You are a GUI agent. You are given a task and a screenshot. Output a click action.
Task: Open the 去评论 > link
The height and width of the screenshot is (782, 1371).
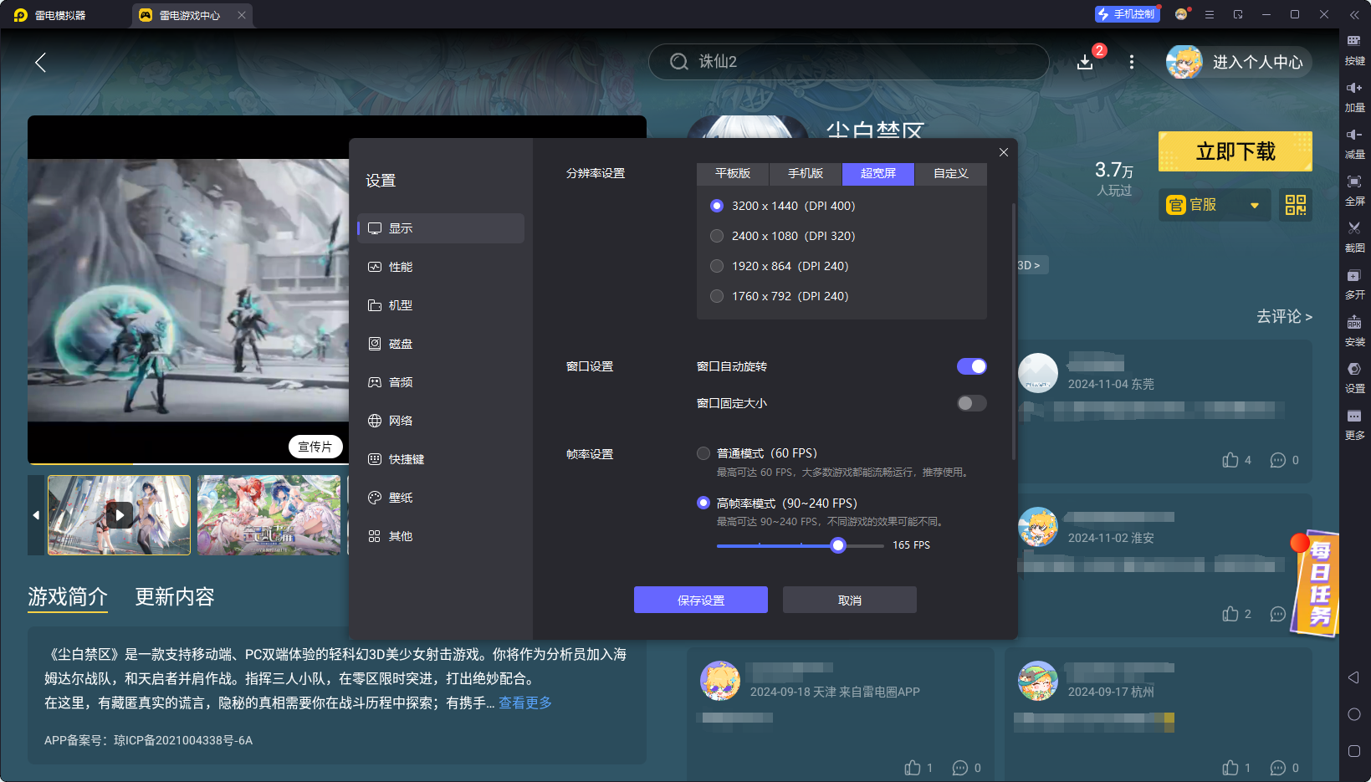coord(1284,317)
